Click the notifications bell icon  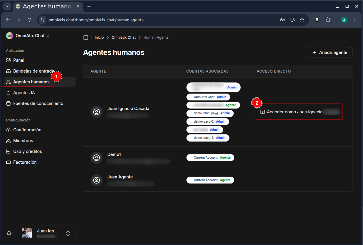[x=9, y=233]
